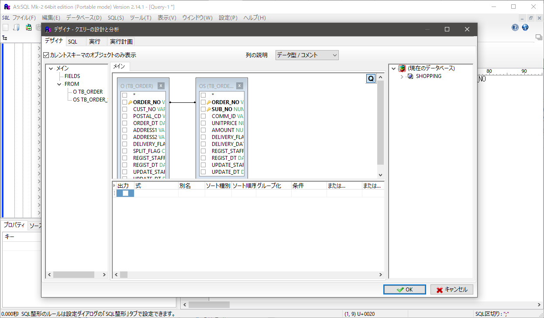Image resolution: width=544 pixels, height=318 pixels.
Task: Click the tree structure icon in the left sidebar
Action: (4, 38)
